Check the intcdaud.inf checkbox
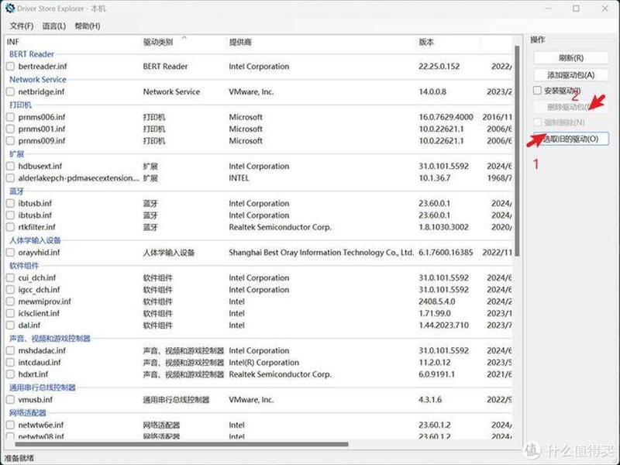The width and height of the screenshot is (620, 465). pos(10,362)
